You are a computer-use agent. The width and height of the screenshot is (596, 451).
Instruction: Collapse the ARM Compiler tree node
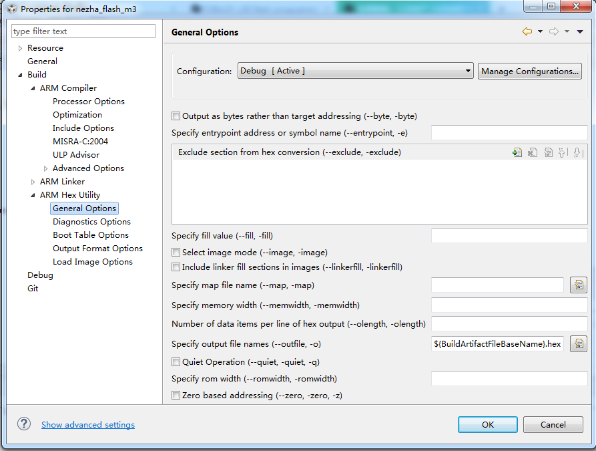33,88
